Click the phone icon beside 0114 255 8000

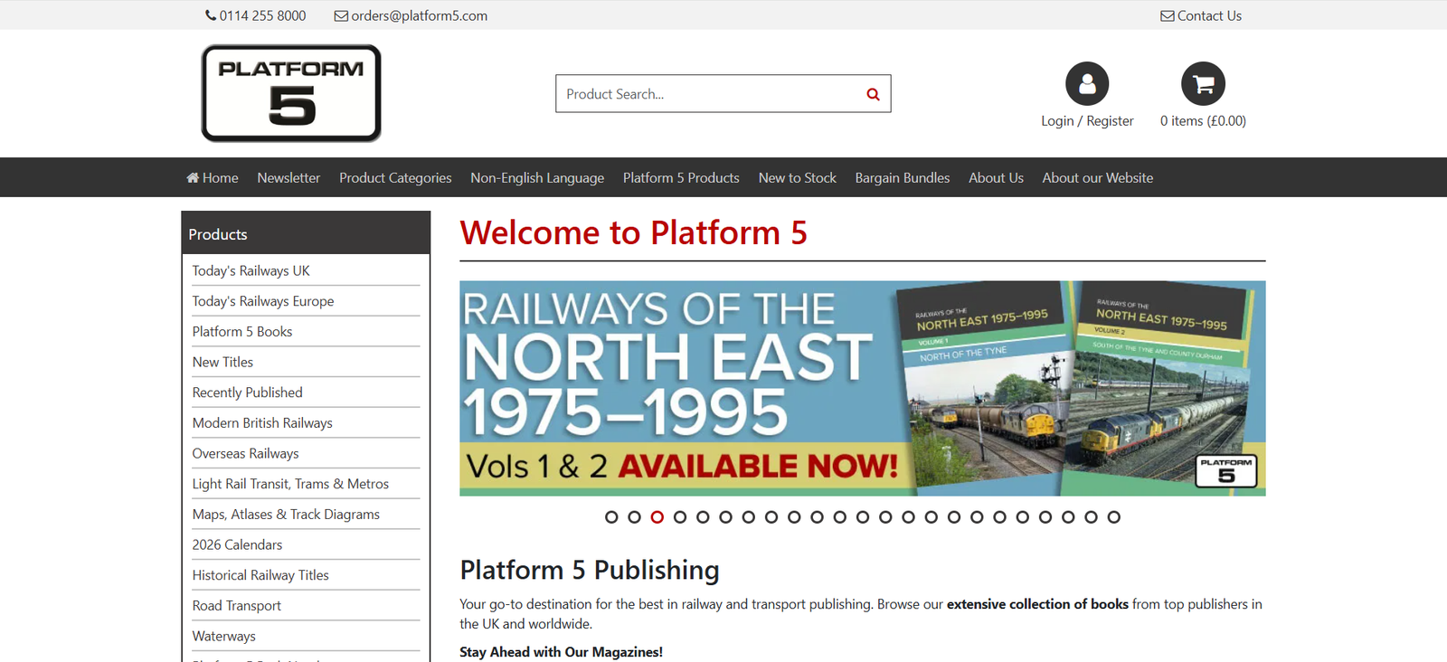[x=211, y=15]
